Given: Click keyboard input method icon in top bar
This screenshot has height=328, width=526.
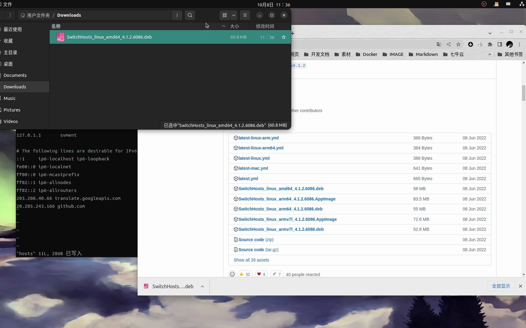Looking at the screenshot, I should (x=508, y=4).
